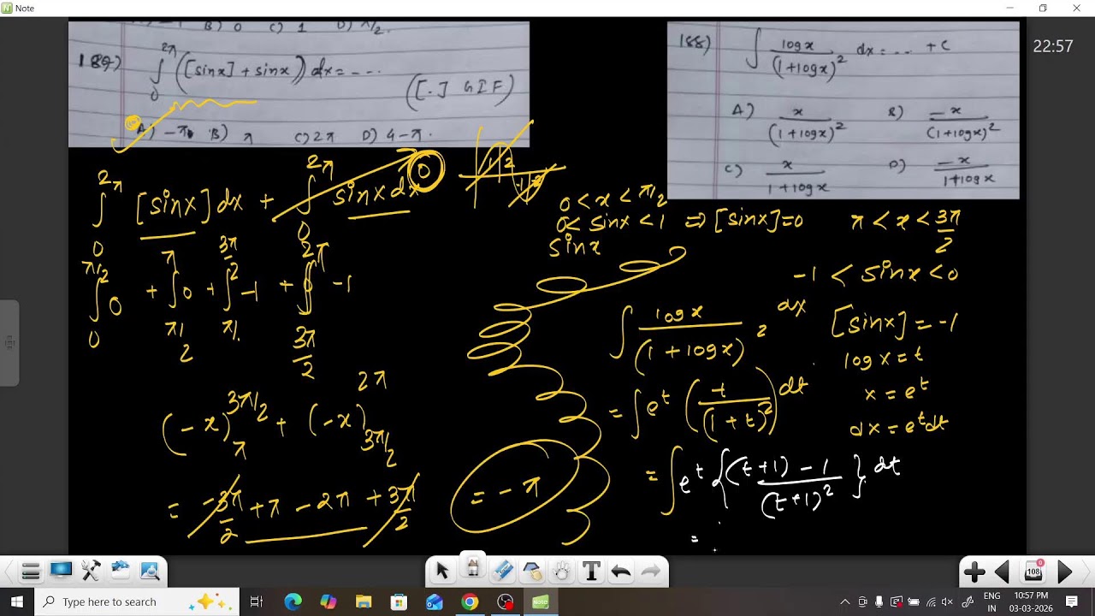This screenshot has height=616, width=1095.
Task: Show hidden system tray icons
Action: pos(845,601)
